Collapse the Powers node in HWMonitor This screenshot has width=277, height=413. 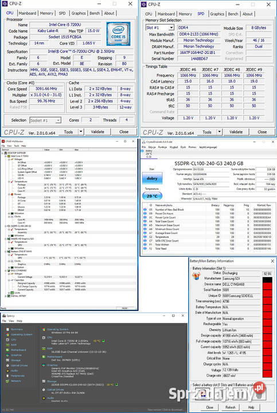pos(9,194)
